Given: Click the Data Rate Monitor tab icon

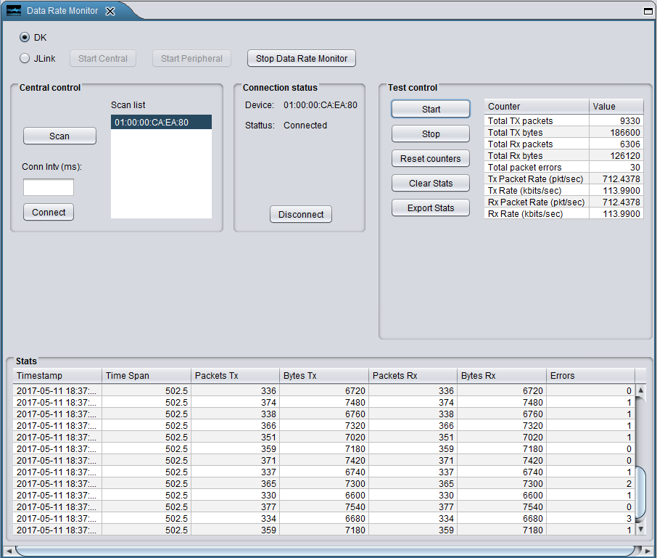Looking at the screenshot, I should tap(14, 10).
